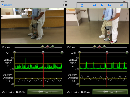Select yellow marker on left 12.4 sec slider

coord(43,47)
